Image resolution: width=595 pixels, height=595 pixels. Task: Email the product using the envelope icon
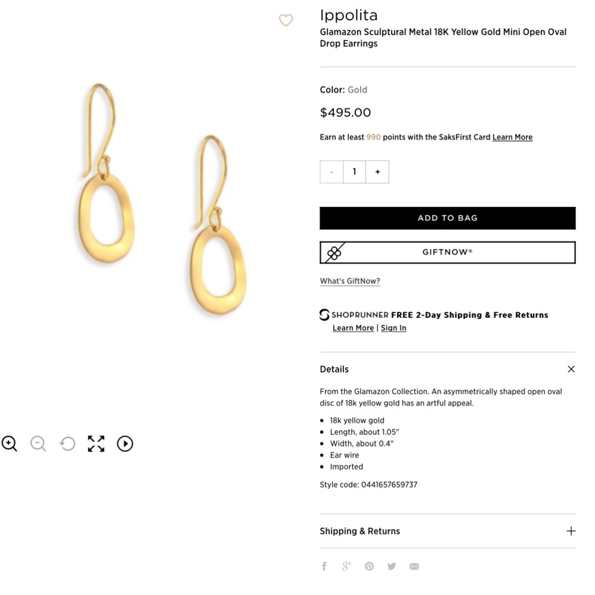(x=414, y=566)
